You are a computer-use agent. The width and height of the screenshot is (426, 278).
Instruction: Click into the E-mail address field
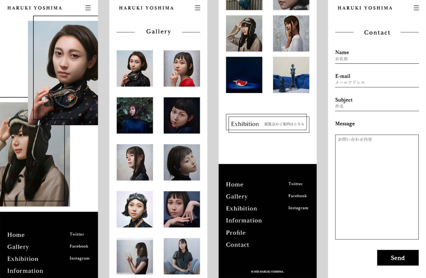pos(377,83)
